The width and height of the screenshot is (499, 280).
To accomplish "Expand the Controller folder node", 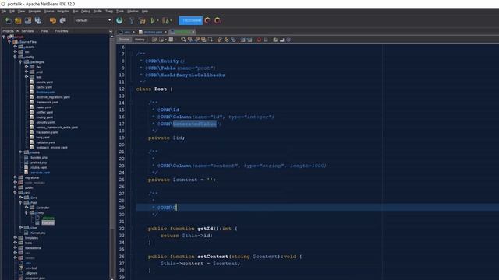I will pyautogui.click(x=27, y=208).
